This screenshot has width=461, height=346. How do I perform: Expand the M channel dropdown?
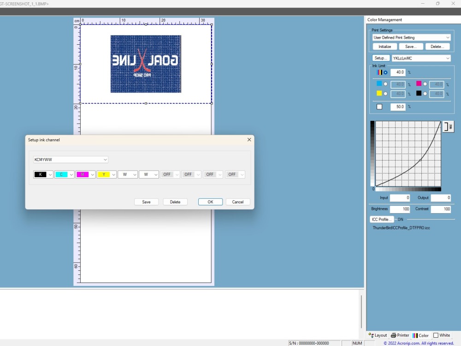tap(92, 174)
